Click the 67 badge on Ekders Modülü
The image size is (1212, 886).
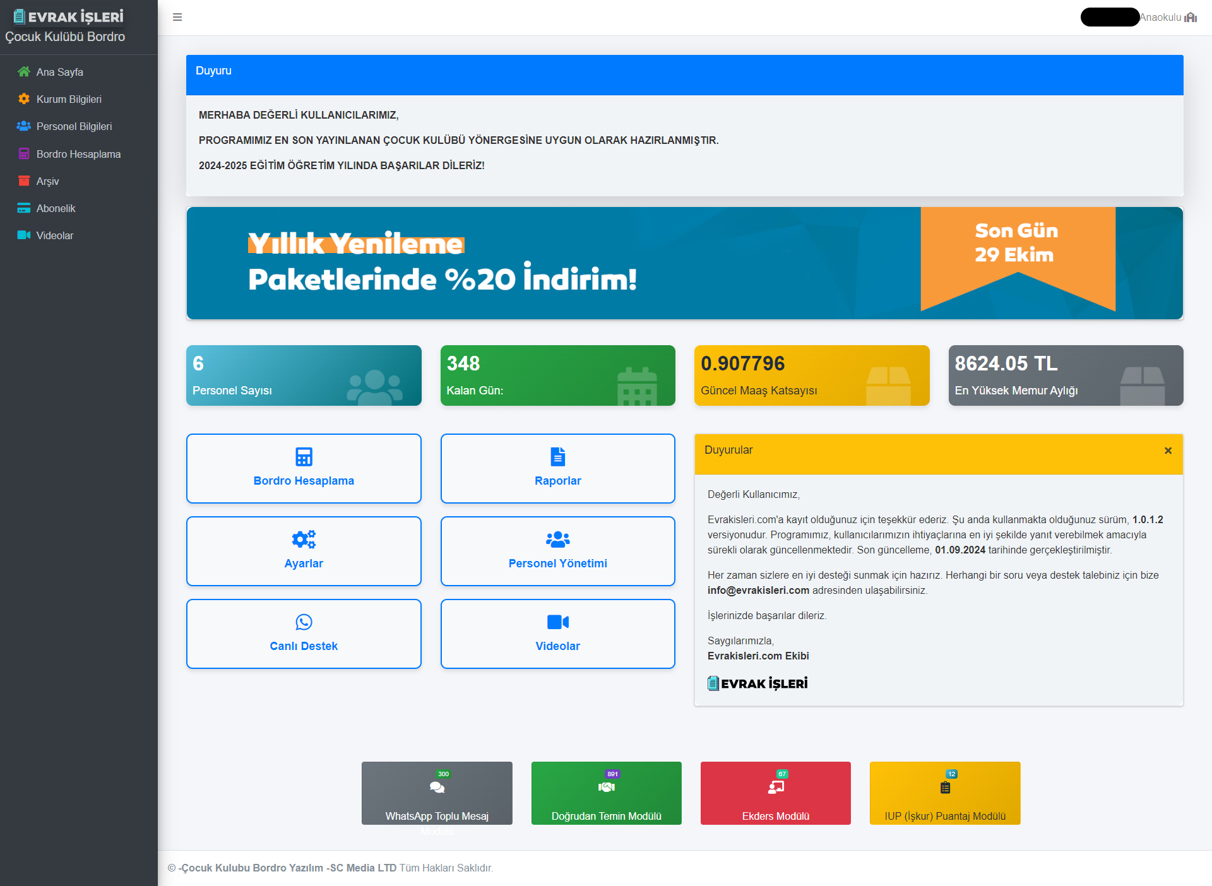tap(782, 774)
